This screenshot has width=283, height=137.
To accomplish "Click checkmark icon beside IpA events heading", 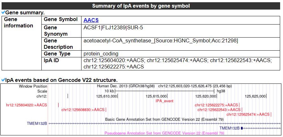I will (x=3, y=79).
